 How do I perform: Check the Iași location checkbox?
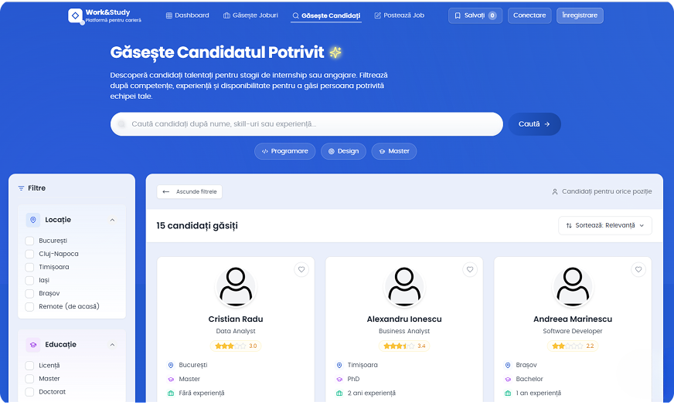coord(29,281)
